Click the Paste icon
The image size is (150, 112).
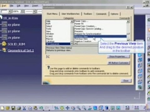(x=35, y=108)
